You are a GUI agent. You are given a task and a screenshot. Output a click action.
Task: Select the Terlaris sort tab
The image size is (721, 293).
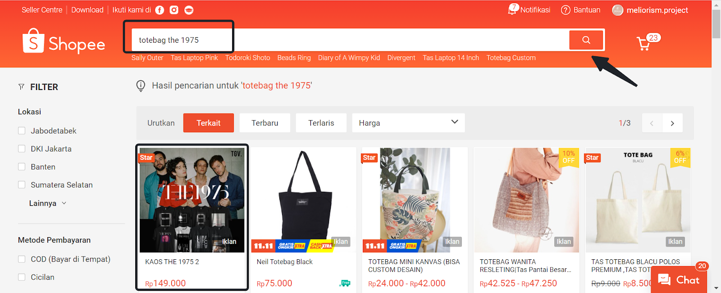(x=321, y=123)
